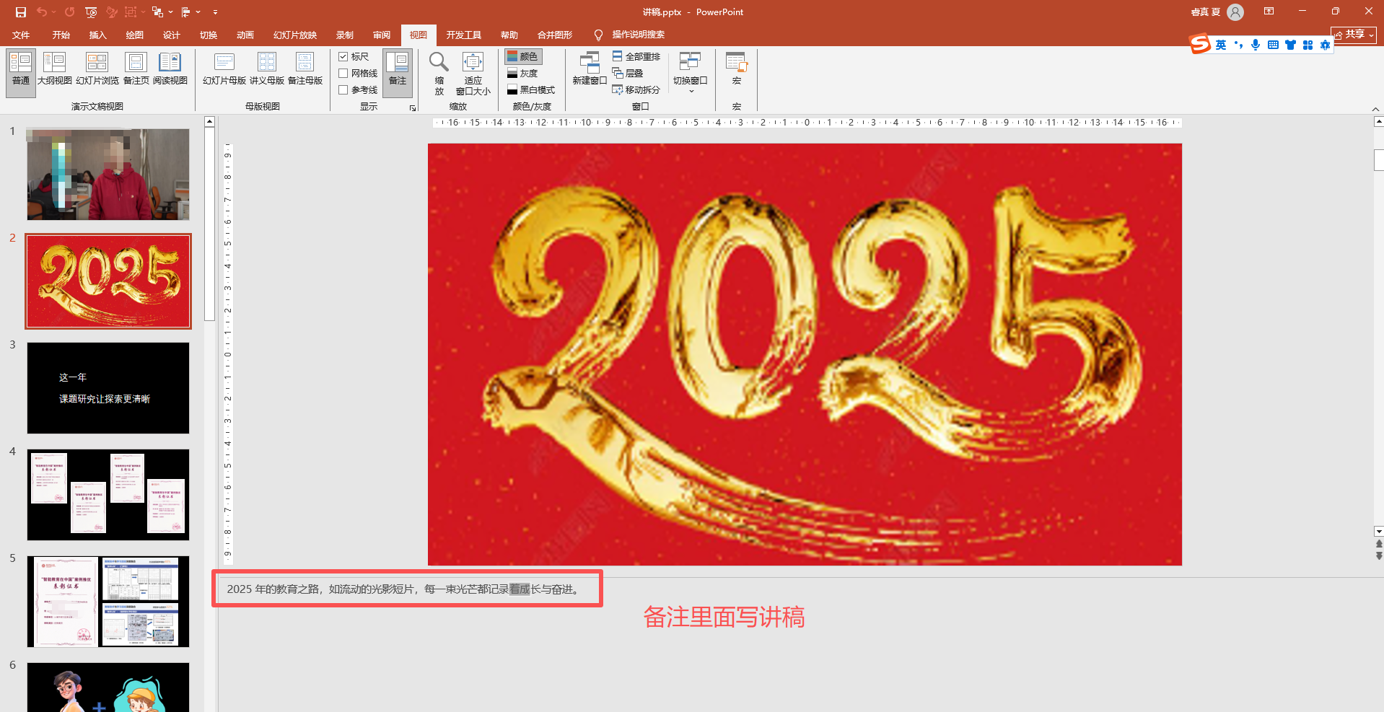
Task: Open the ribbon display options icon
Action: click(x=1269, y=12)
